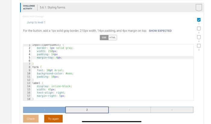The width and height of the screenshot is (211, 124).
Task: Click the 'background-color: #eee;' line
Action: click(55, 74)
